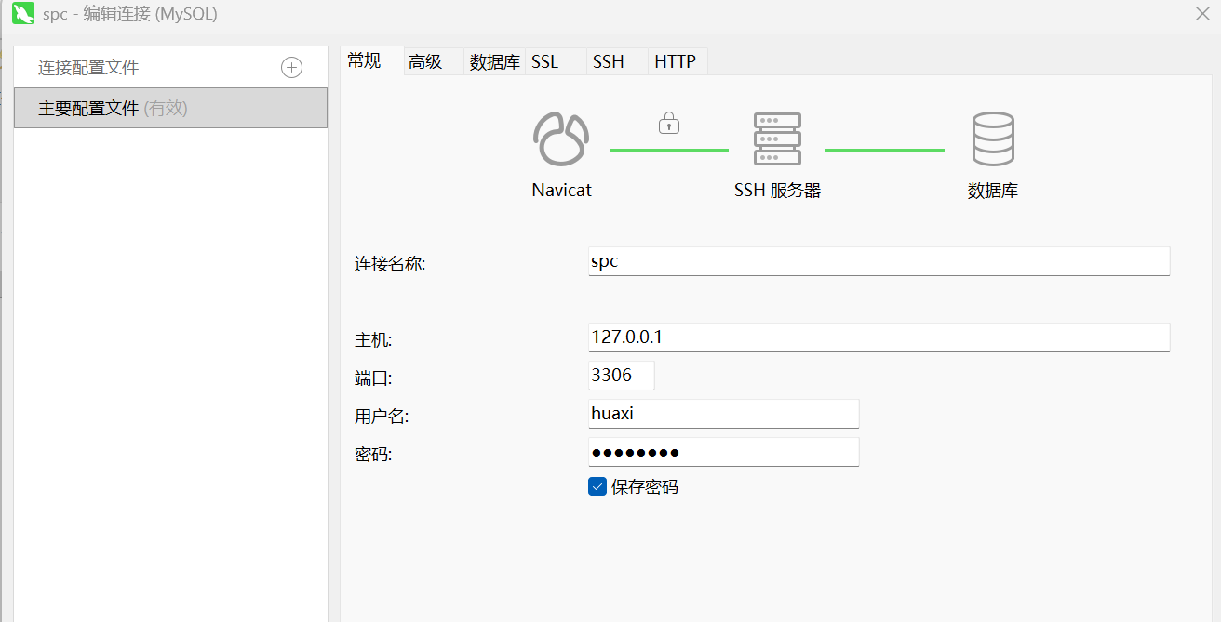The width and height of the screenshot is (1221, 622).
Task: Click the 主机 field showing 127.0.0.1
Action: pyautogui.click(x=879, y=337)
